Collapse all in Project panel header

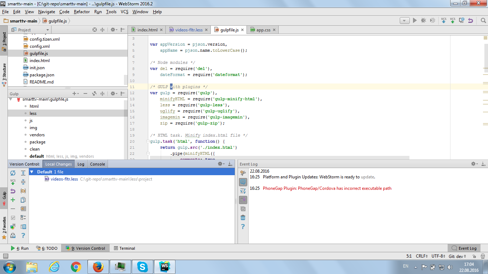103,30
